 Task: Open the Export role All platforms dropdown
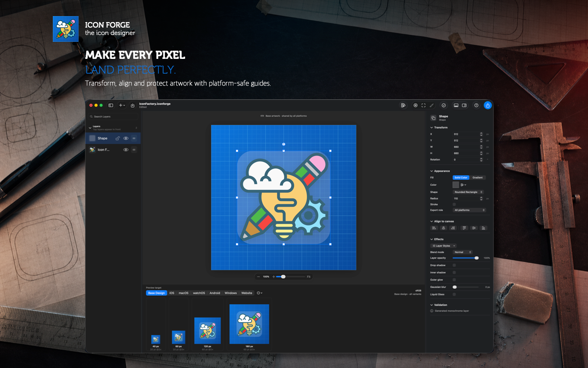[x=469, y=210]
